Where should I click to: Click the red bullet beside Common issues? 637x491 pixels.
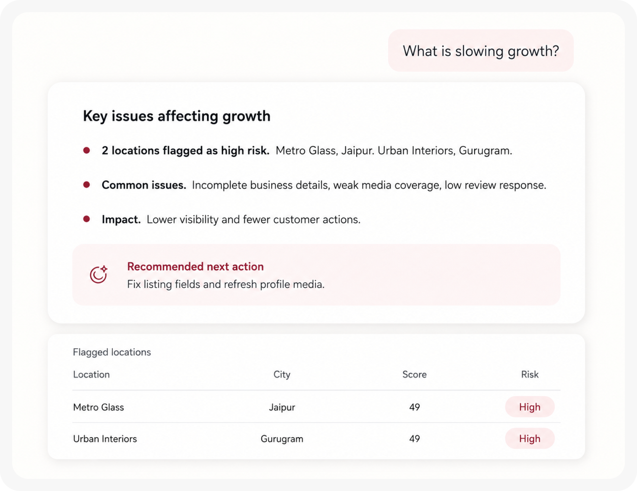pyautogui.click(x=87, y=185)
